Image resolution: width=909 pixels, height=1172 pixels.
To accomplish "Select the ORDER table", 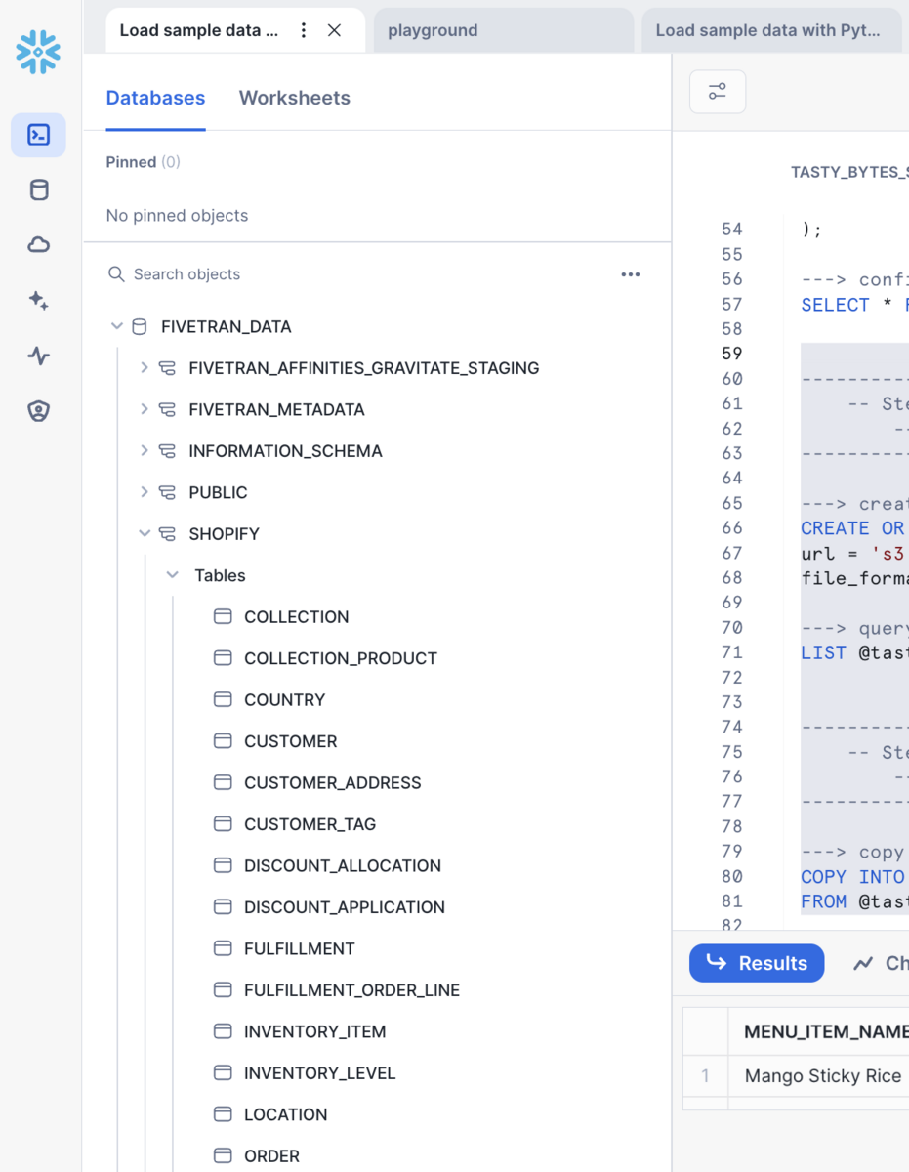I will coord(271,1156).
